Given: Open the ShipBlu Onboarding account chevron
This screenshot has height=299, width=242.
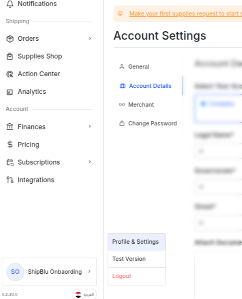Looking at the screenshot, I should (90, 271).
